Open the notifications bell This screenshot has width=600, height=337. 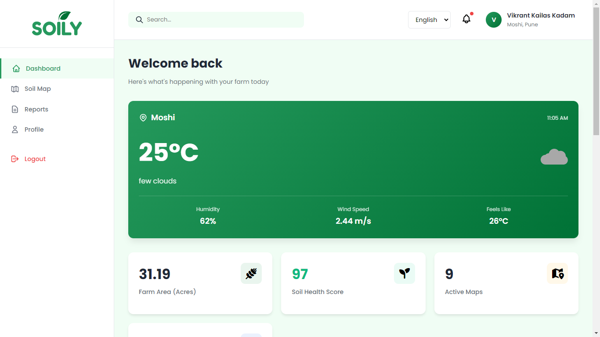466,19
